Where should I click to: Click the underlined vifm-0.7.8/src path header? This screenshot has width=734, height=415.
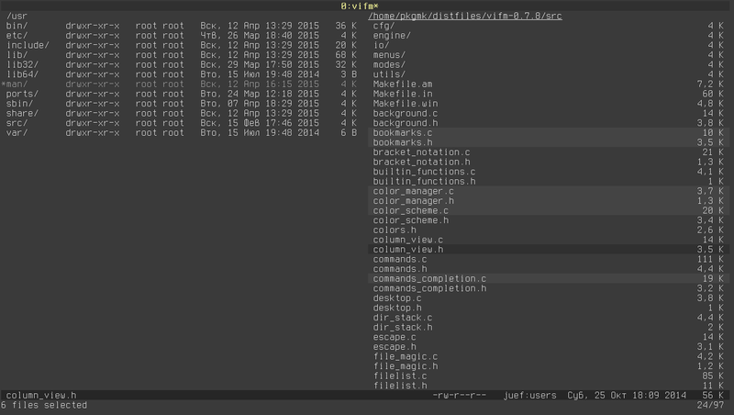tap(465, 16)
